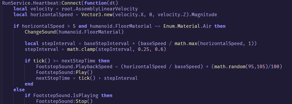292x104 pixels.
Task: Click the 0.6 clamp maximum value
Action: [159, 49]
